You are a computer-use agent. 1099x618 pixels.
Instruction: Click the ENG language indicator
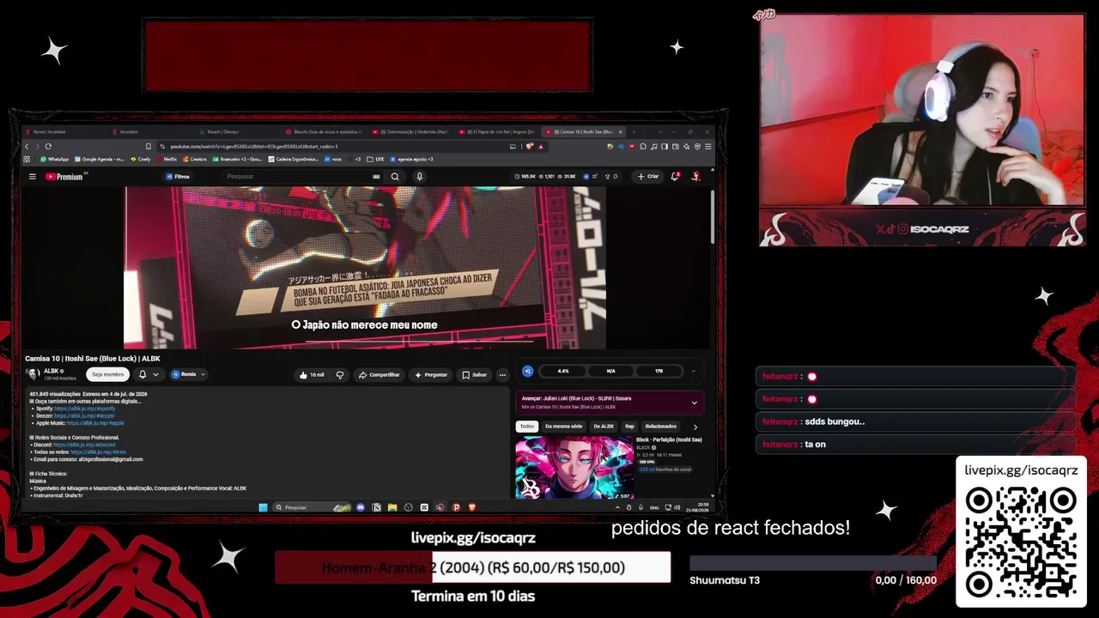(x=655, y=507)
